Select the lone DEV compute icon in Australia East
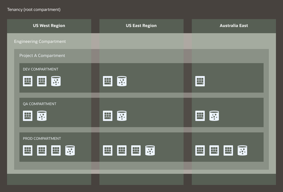The width and height of the screenshot is (283, 192). tap(200, 81)
